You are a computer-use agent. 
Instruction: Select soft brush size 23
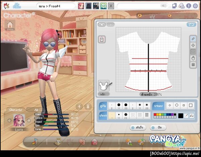[147, 106]
